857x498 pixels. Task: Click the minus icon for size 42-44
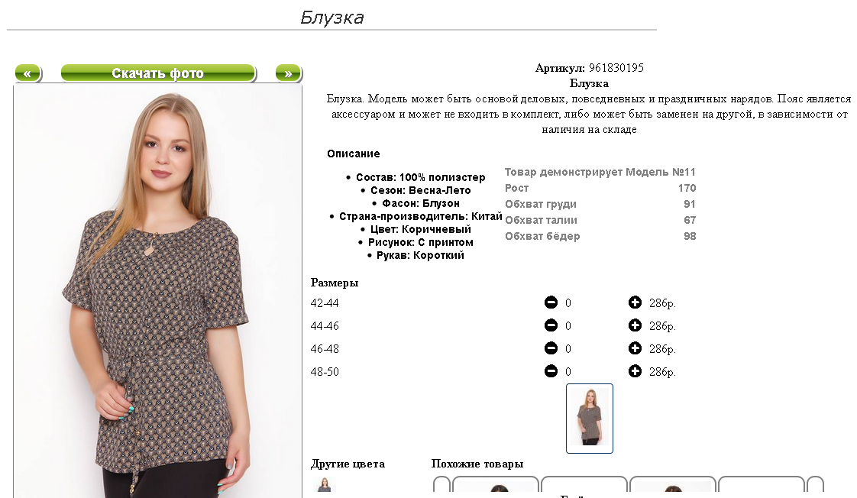coord(551,302)
